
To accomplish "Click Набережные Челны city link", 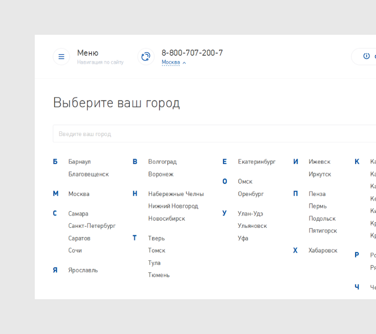I will (x=176, y=194).
